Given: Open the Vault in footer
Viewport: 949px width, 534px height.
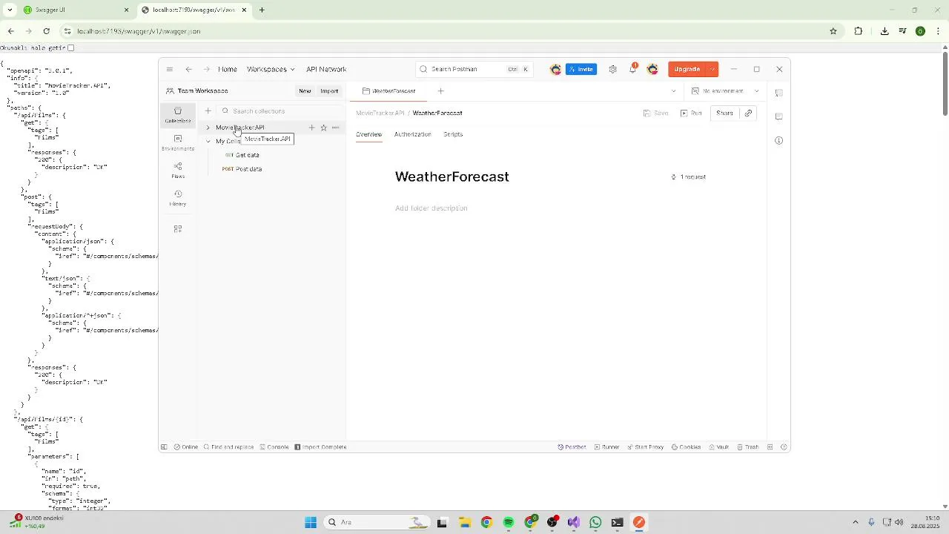Looking at the screenshot, I should (x=718, y=447).
